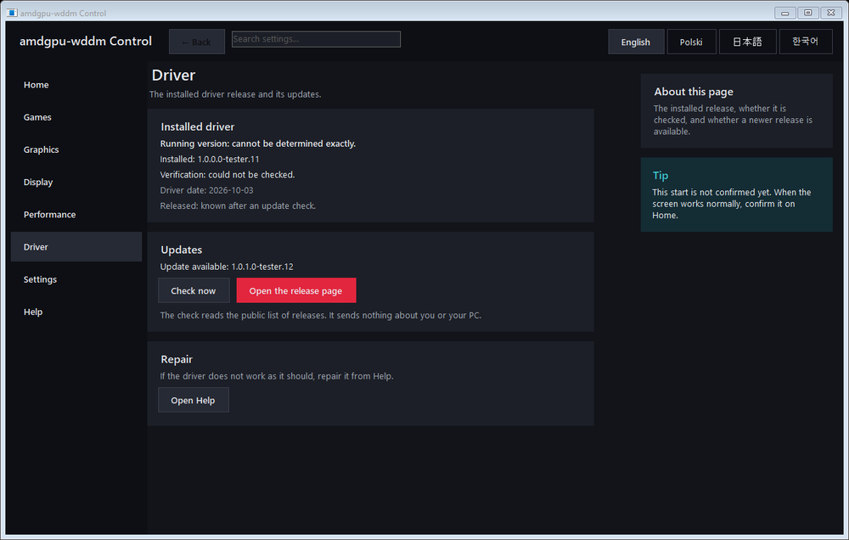Click the Updates card heading
The height and width of the screenshot is (540, 849).
[x=182, y=250]
